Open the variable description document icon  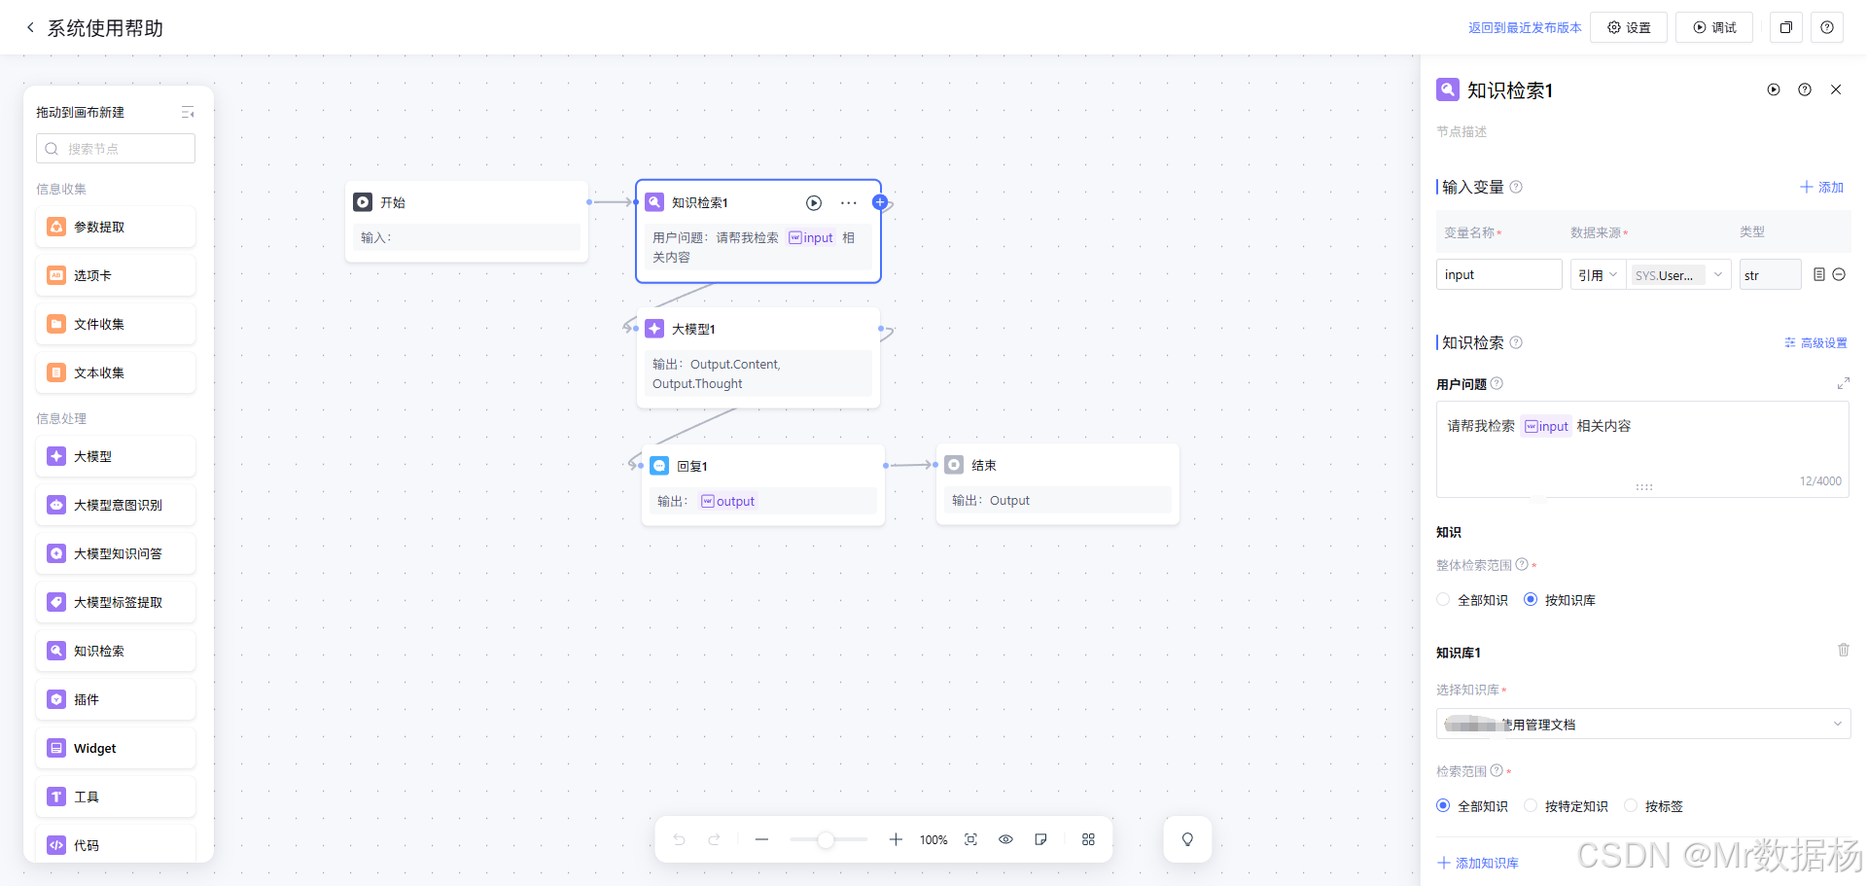point(1819,275)
